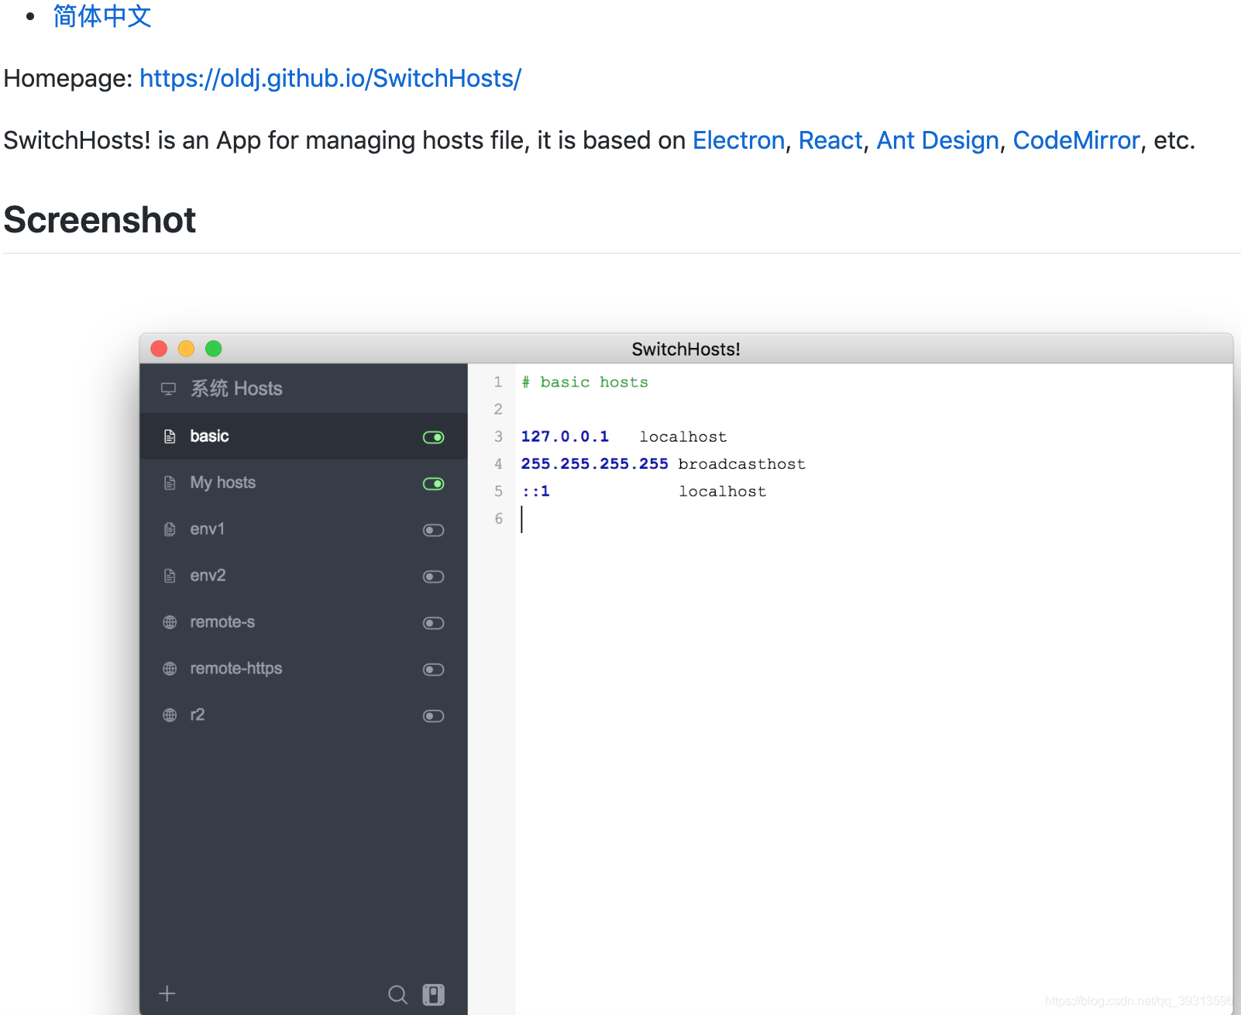Follow the React link

point(830,140)
